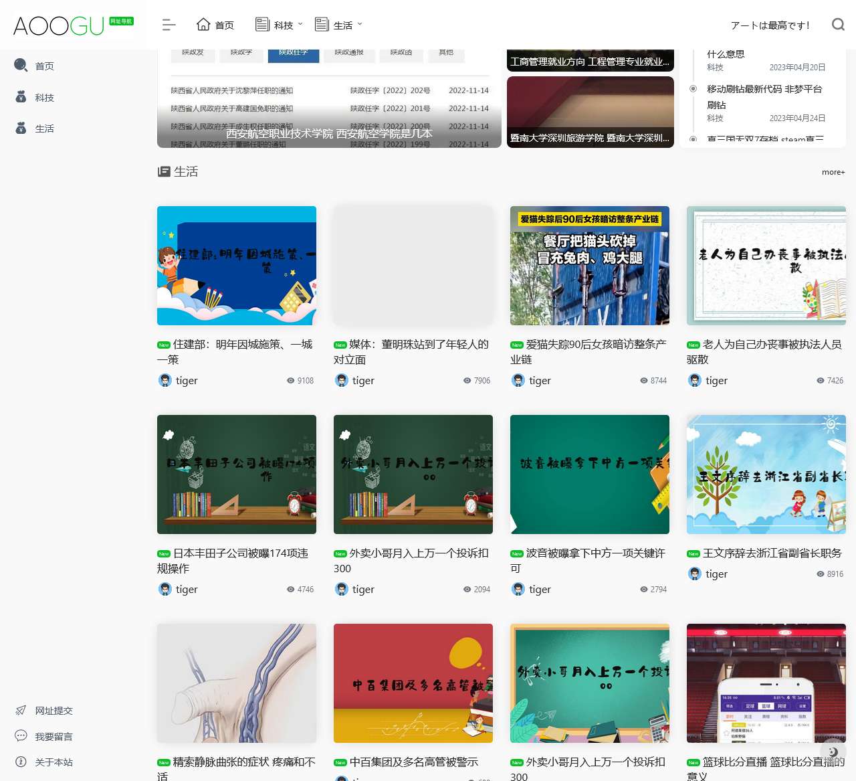Open the 爱猫失踪 cat article thumbnail

pos(589,266)
